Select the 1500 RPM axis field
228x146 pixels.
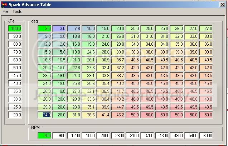[x=88, y=136]
